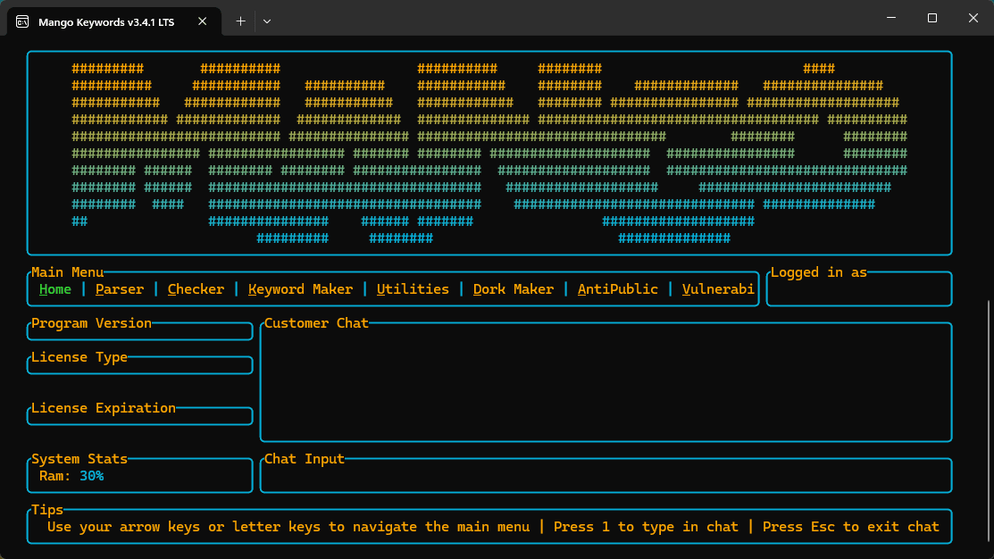Launch the Dork Maker tool
Image resolution: width=994 pixels, height=559 pixels.
(x=513, y=288)
